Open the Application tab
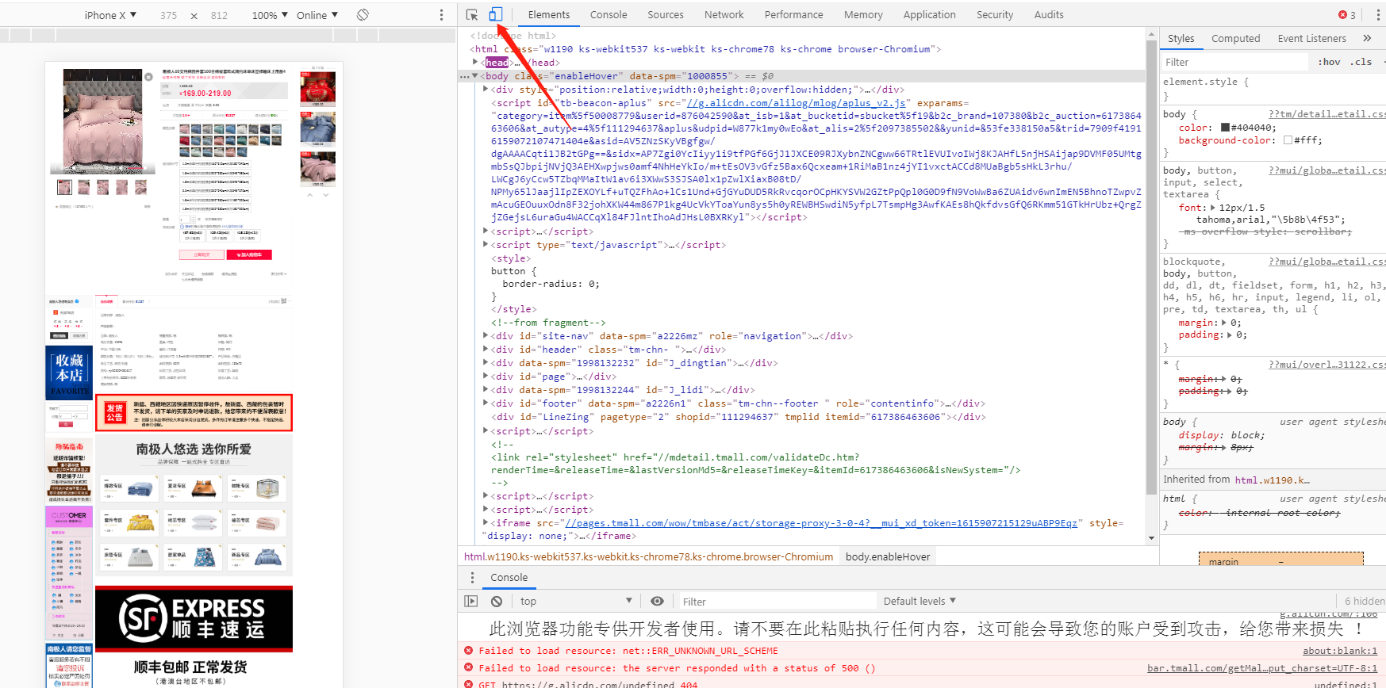The height and width of the screenshot is (688, 1386). tap(929, 14)
